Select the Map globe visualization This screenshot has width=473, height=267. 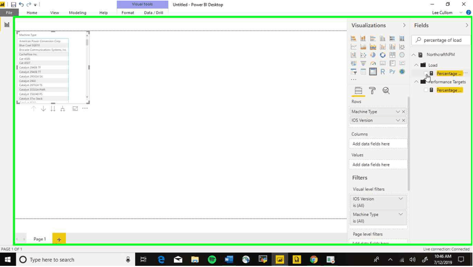[x=402, y=55]
